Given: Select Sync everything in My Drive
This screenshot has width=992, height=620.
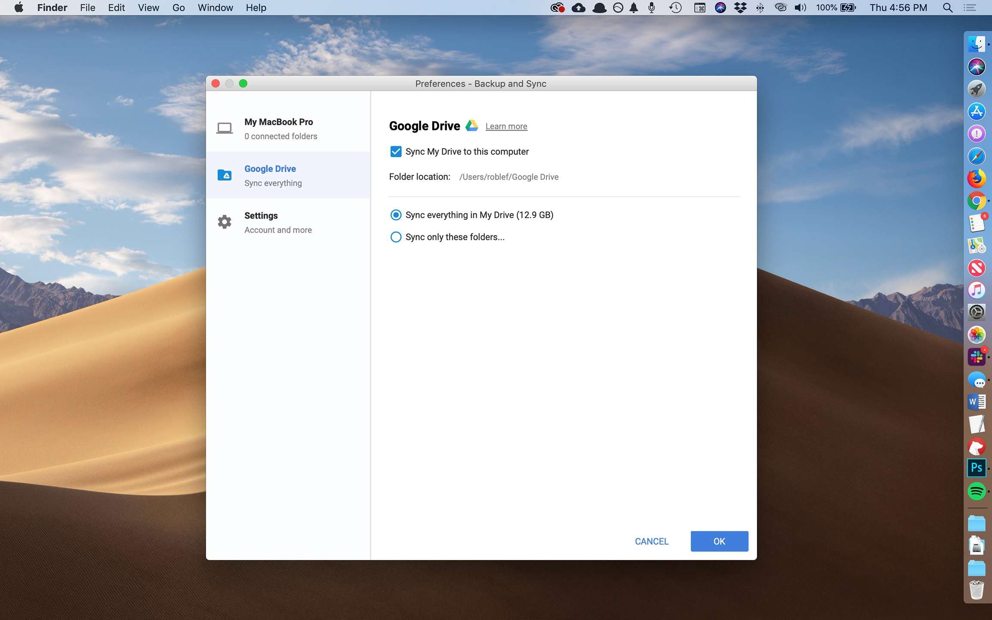Looking at the screenshot, I should click(396, 215).
